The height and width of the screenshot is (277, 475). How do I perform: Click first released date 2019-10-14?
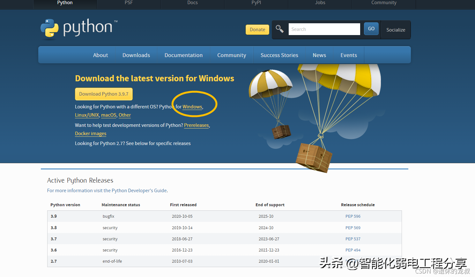pyautogui.click(x=182, y=228)
